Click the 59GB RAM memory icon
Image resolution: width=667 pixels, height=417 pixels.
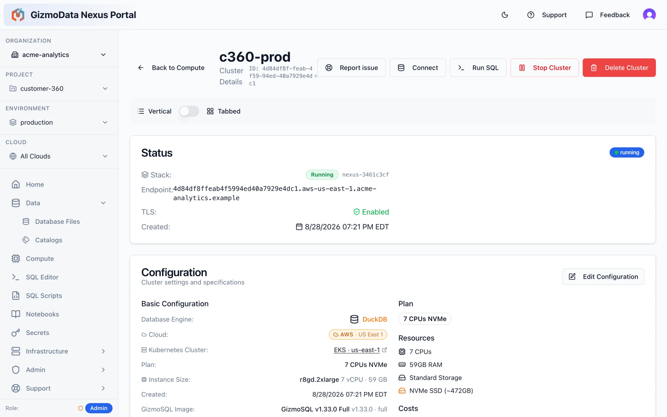pyautogui.click(x=402, y=365)
